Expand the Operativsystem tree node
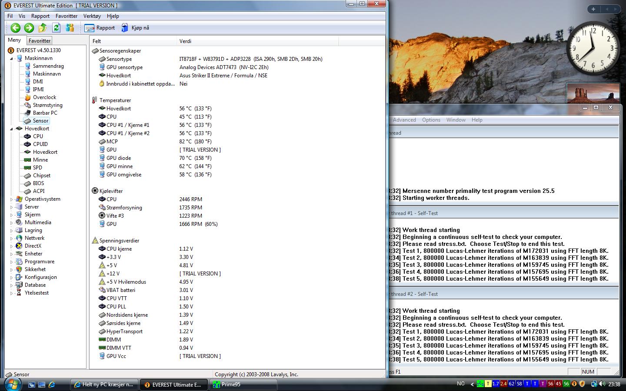The width and height of the screenshot is (626, 391). tap(12, 199)
